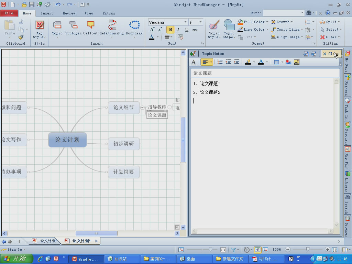Switch to the Review ribbon tab
Viewport: 352px width, 264px height.
(x=69, y=13)
